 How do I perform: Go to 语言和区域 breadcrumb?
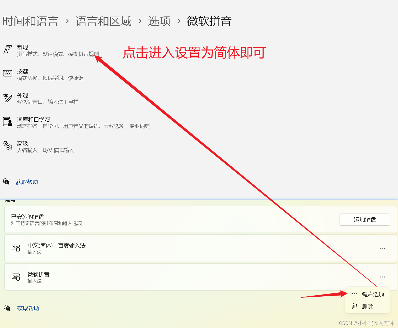pos(103,21)
